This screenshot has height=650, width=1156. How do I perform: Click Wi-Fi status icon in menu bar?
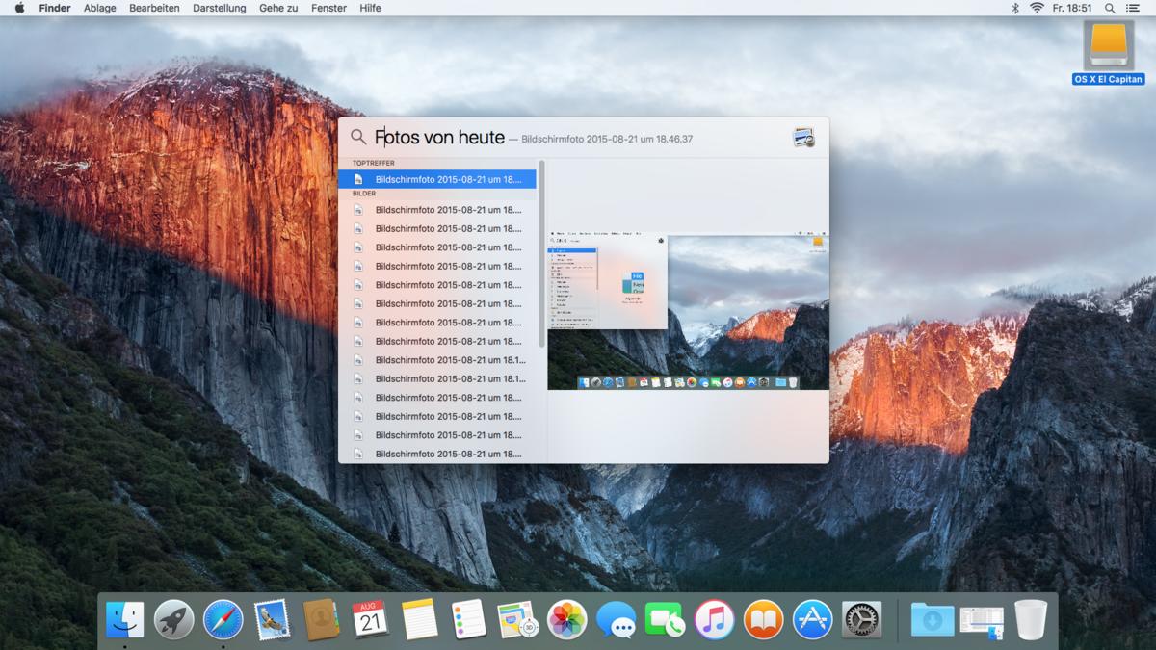coord(1037,8)
